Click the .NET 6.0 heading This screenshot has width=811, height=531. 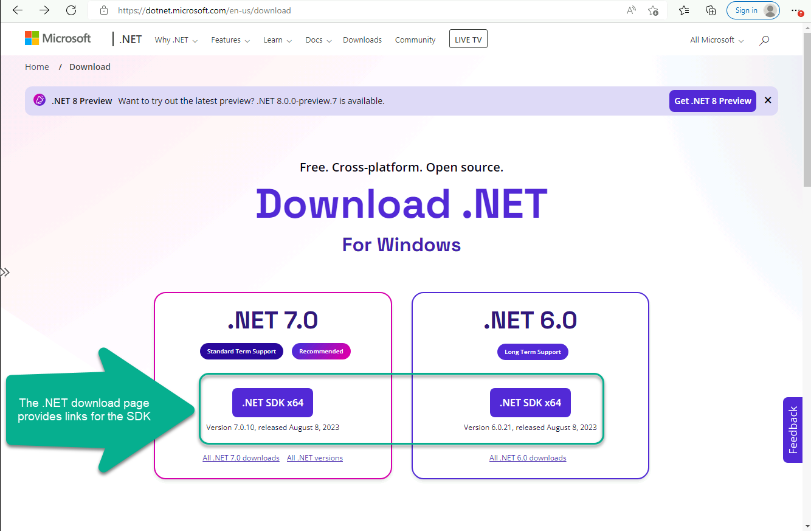530,321
